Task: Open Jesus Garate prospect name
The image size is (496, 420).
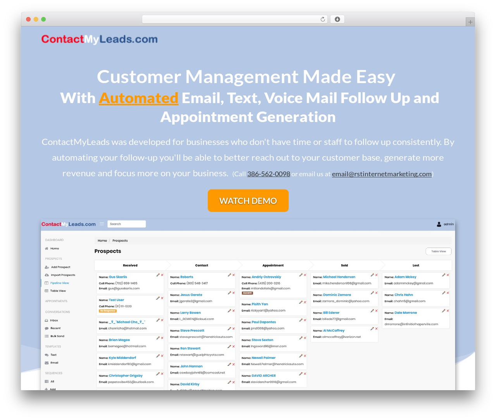Action: (191, 295)
